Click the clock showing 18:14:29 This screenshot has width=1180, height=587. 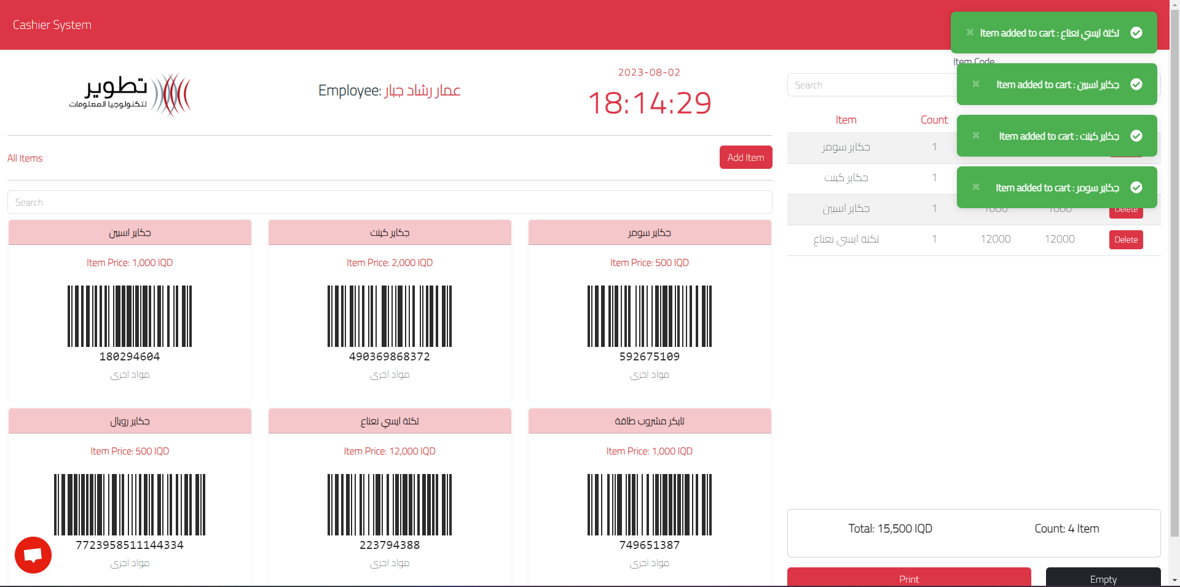[x=650, y=103]
